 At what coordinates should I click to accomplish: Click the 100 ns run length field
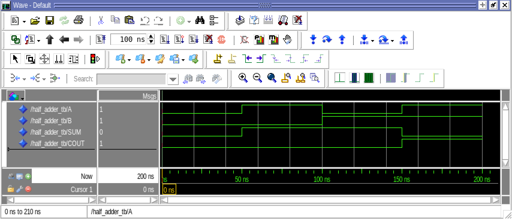129,39
